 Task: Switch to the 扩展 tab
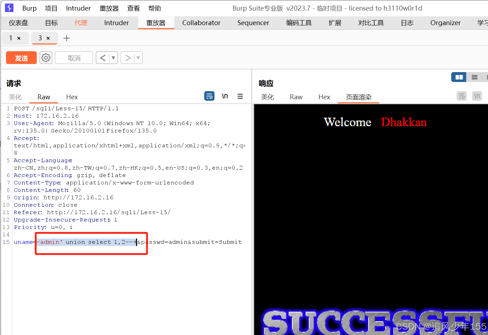(x=335, y=23)
